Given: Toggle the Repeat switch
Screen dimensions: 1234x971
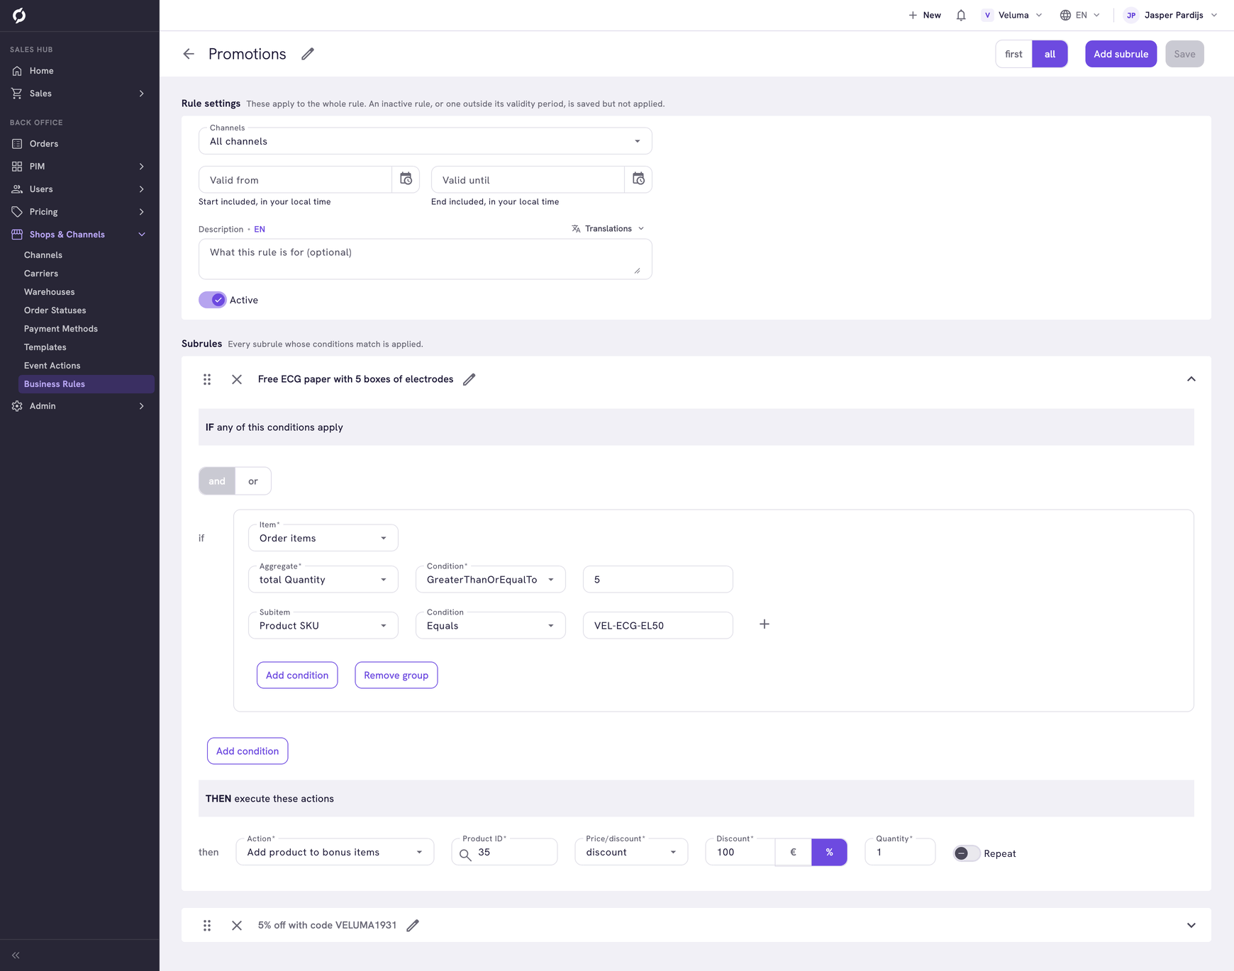Looking at the screenshot, I should (x=967, y=853).
